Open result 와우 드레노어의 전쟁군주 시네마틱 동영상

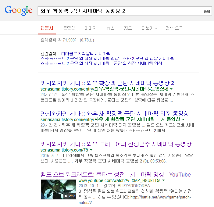click(116, 144)
